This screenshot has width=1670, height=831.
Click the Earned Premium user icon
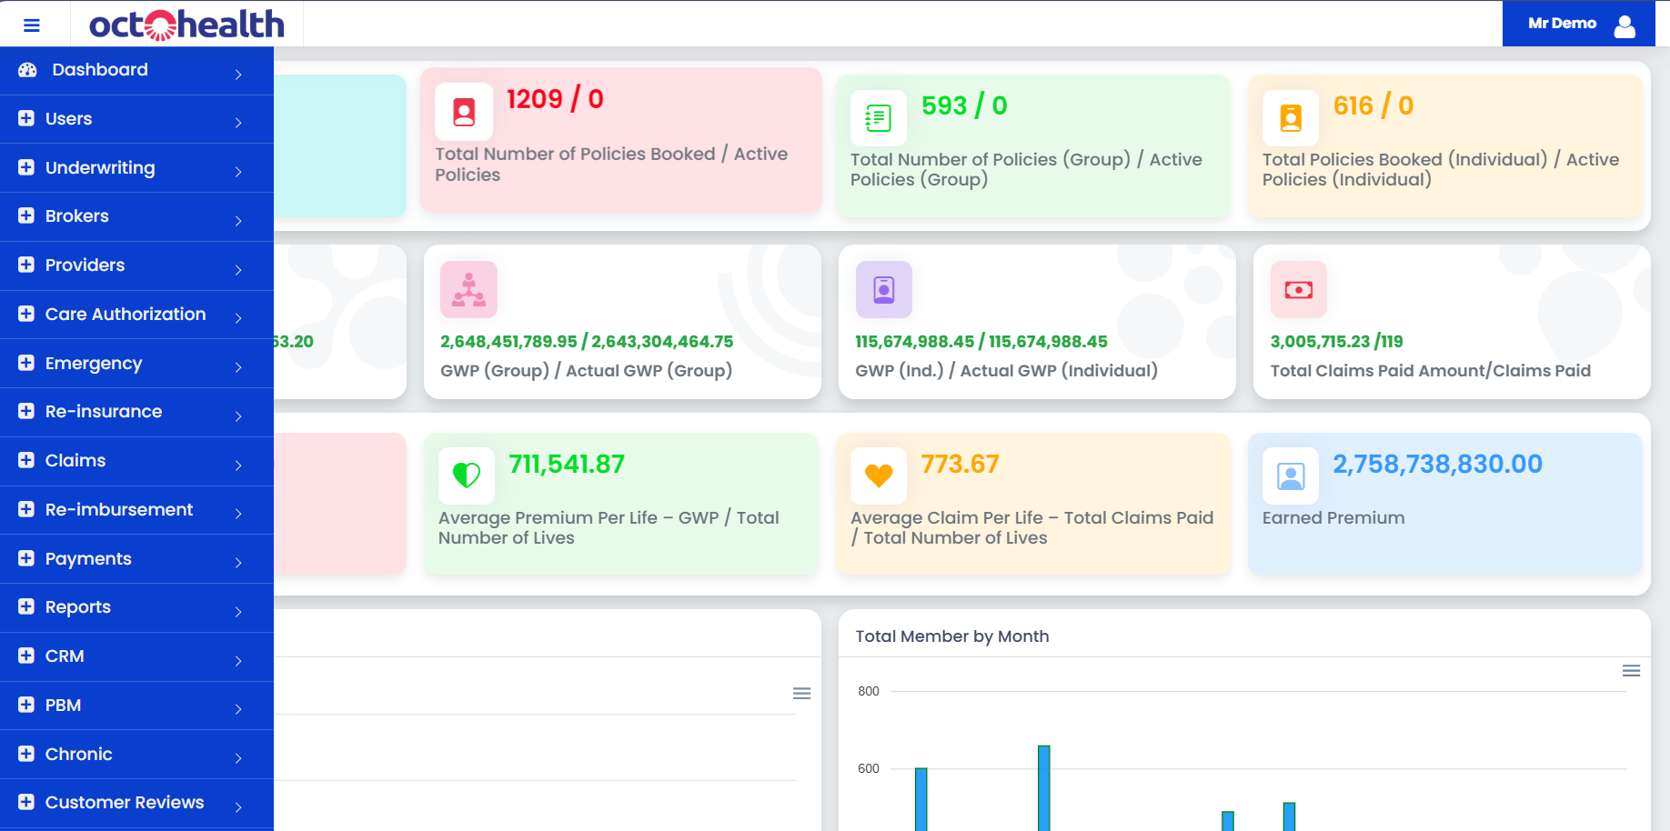(x=1290, y=475)
